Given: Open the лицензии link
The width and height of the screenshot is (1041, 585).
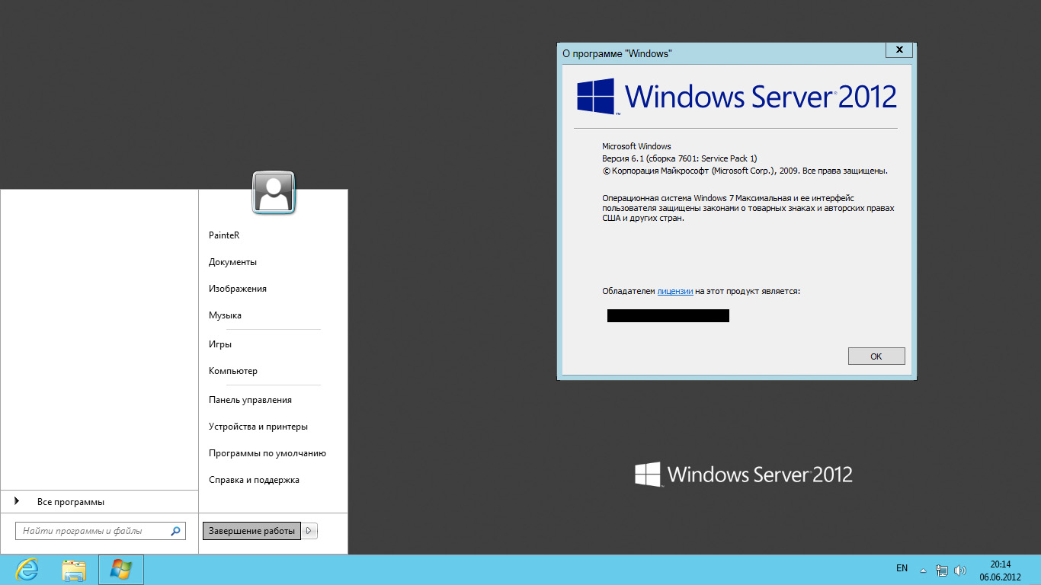Looking at the screenshot, I should pos(675,291).
